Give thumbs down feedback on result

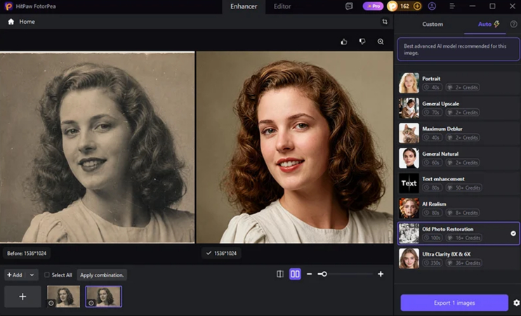[x=362, y=41]
